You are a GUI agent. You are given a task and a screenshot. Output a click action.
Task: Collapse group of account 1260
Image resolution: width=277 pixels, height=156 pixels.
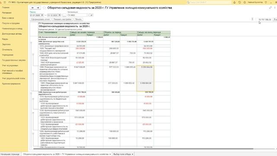pos(33,133)
